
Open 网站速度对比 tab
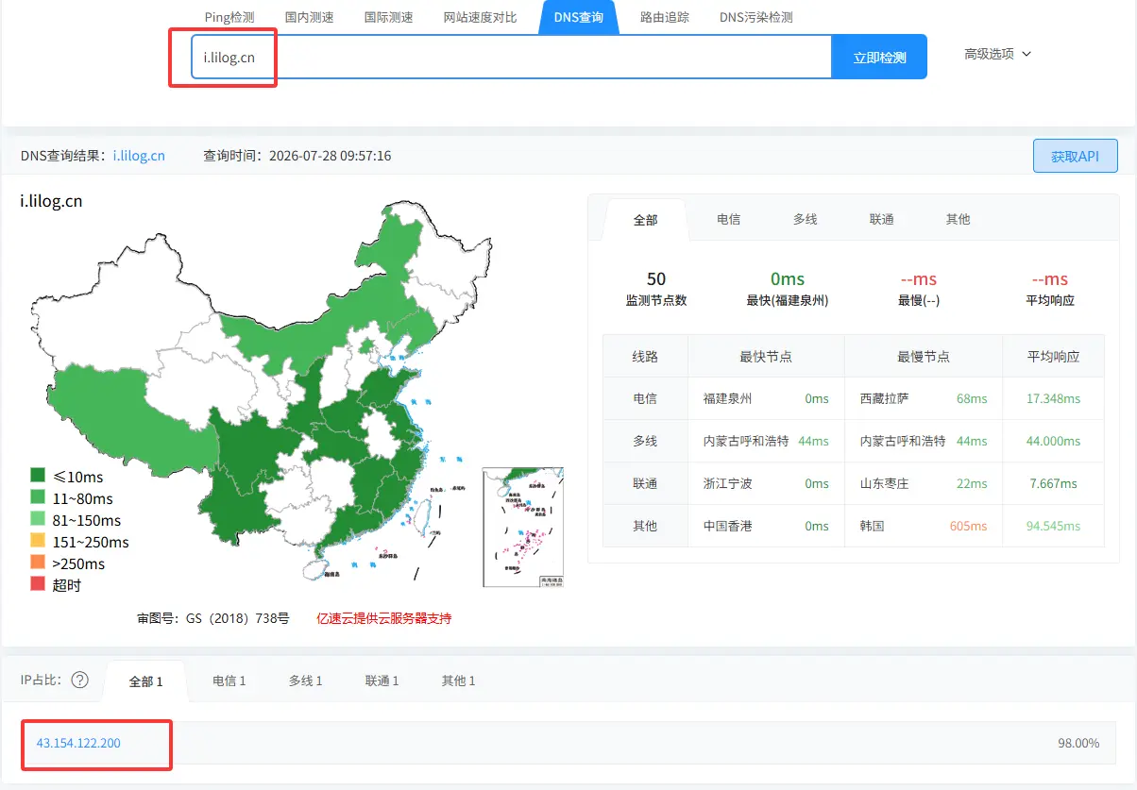coord(480,17)
